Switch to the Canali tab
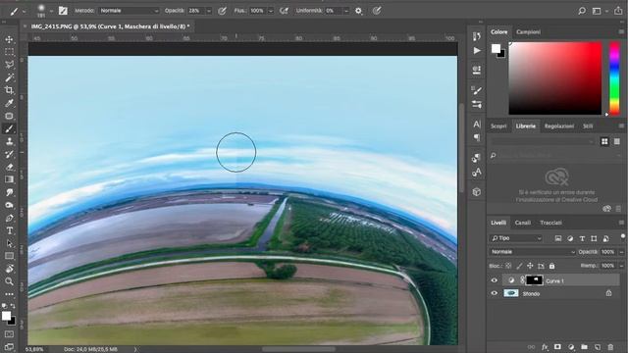This screenshot has width=628, height=353. [x=522, y=223]
